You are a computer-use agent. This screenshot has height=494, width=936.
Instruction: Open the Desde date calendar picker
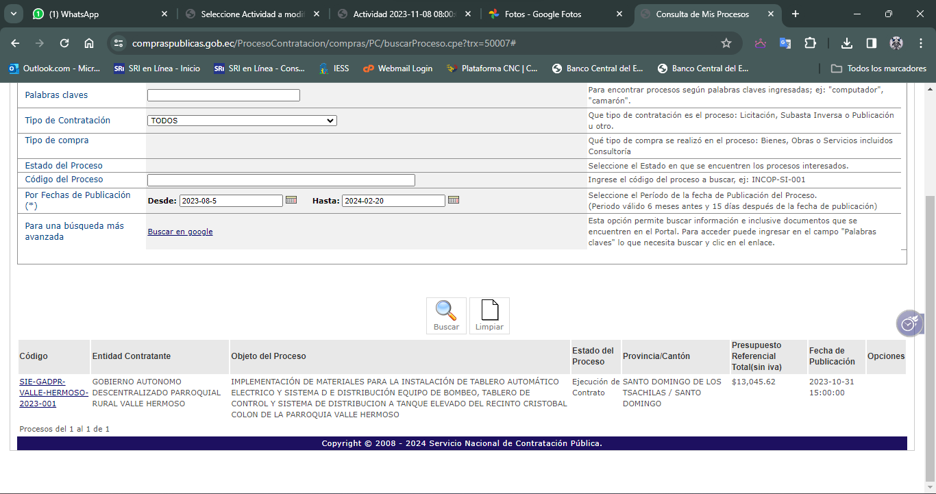291,200
